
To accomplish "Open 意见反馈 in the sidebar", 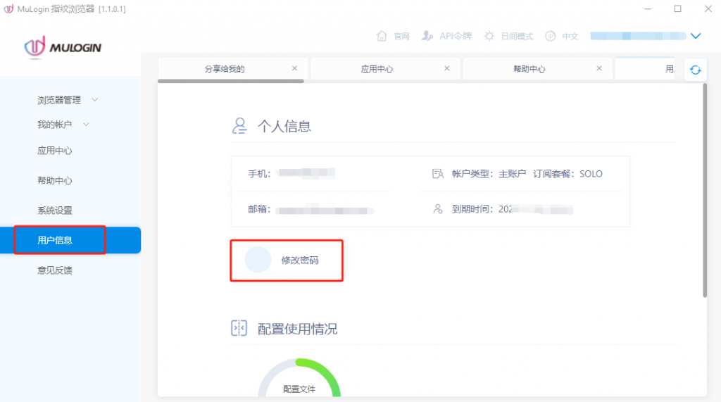I will (55, 270).
